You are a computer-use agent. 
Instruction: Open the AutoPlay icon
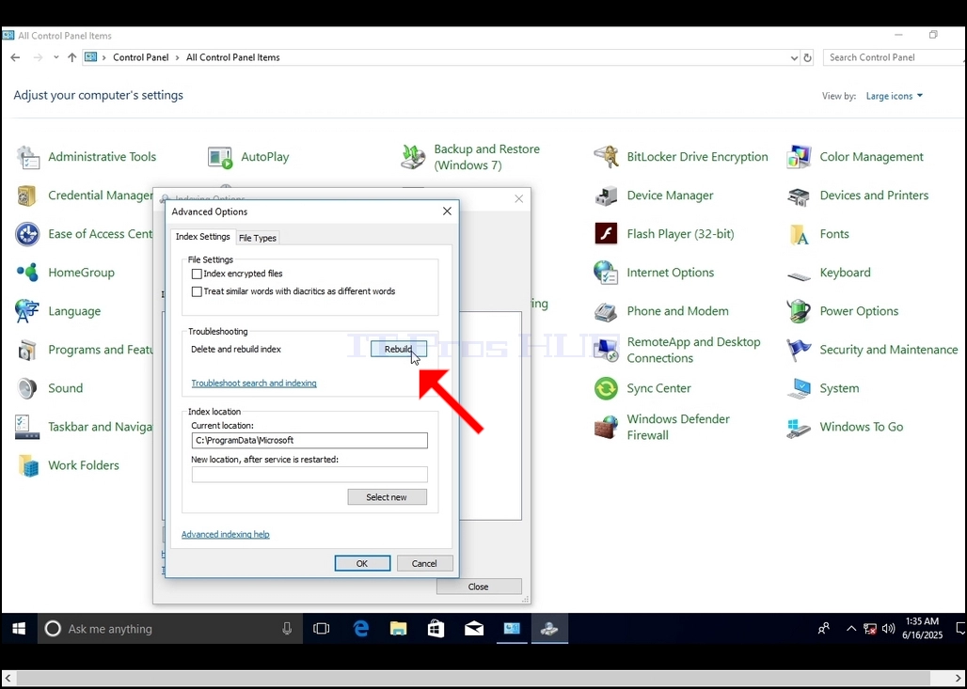pos(220,157)
